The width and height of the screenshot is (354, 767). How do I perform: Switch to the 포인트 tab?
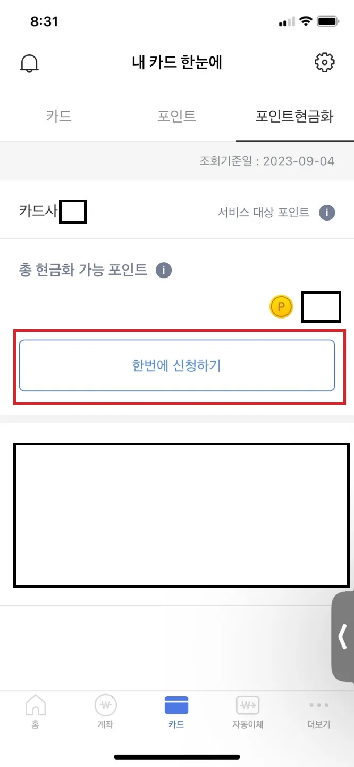176,116
